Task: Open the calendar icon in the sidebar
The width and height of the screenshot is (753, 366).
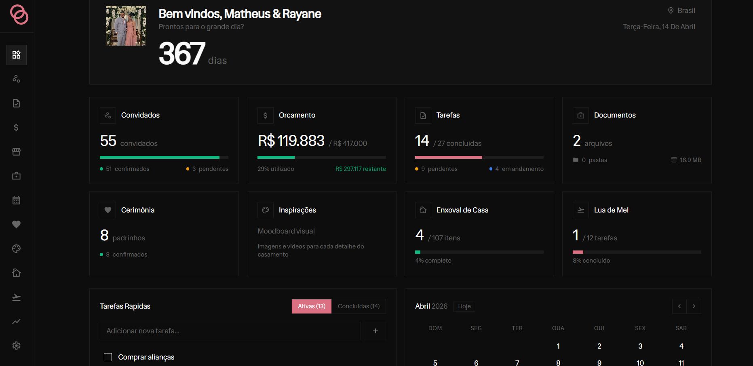Action: [x=17, y=200]
